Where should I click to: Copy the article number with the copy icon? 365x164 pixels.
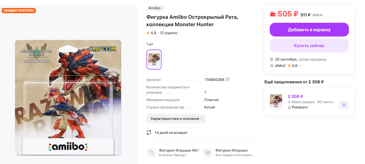pos(227,79)
